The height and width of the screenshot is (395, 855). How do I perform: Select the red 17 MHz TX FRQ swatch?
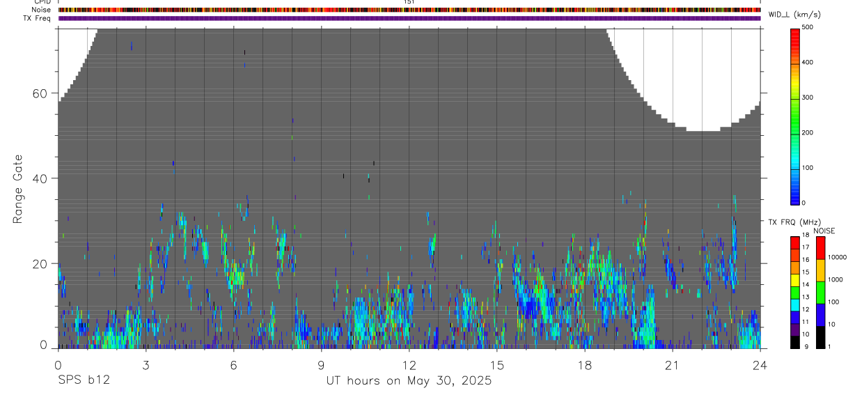coord(795,243)
